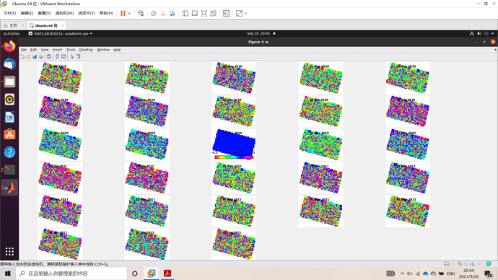Expand the VMware fullscreen options dropdown arrow
This screenshot has height=280, width=498.
245,13
